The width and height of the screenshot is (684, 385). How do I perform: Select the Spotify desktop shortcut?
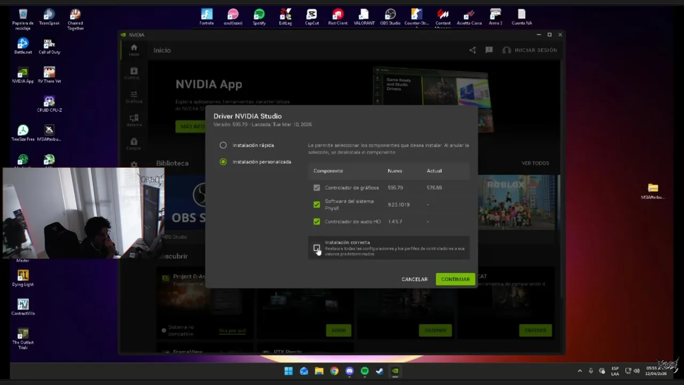click(259, 17)
